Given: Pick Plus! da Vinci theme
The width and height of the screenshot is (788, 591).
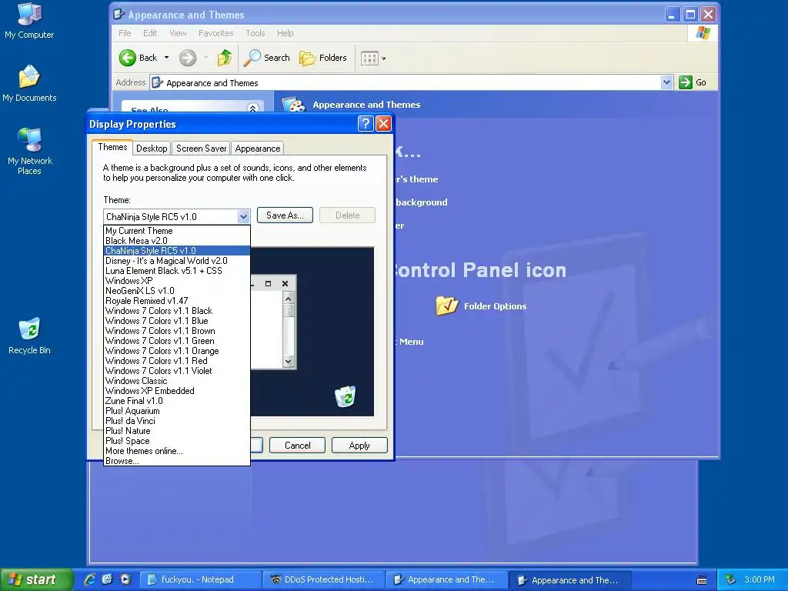Looking at the screenshot, I should point(177,421).
